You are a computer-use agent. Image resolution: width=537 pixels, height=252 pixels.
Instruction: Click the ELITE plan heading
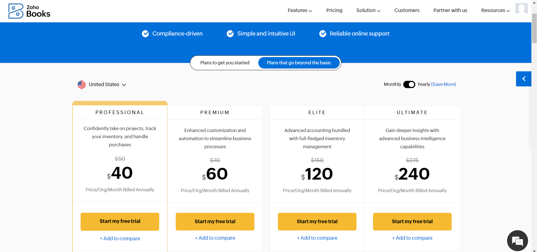[x=317, y=112]
